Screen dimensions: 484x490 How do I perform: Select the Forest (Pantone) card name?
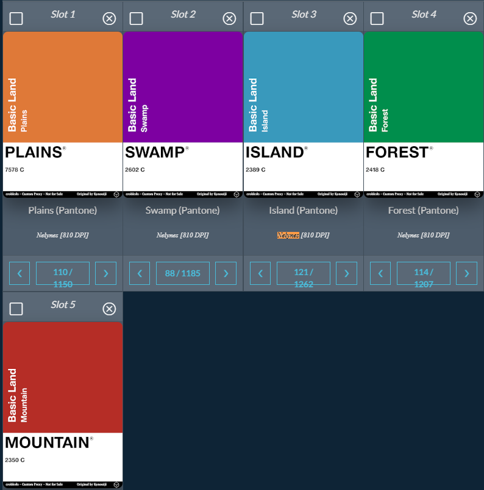coord(423,211)
